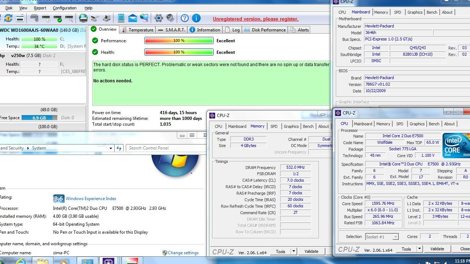Open CPU-Z from the taskbar
The width and height of the screenshot is (470, 264).
pyautogui.click(x=108, y=261)
